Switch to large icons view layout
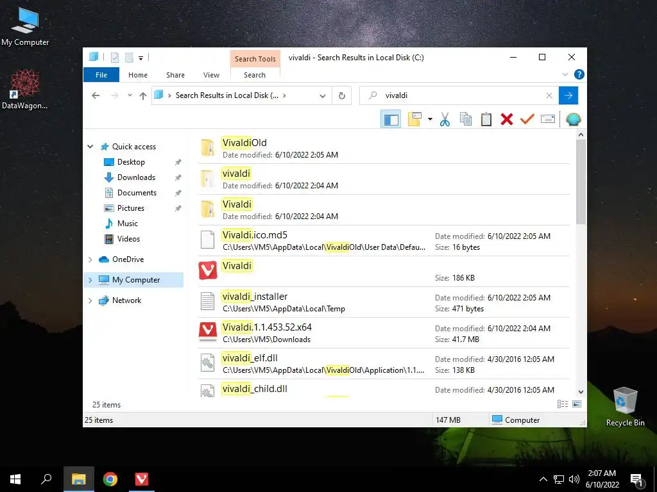Viewport: 657px width, 492px height. 577,404
